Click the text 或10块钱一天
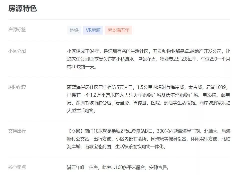The width and height of the screenshot is (247, 175). (x=82, y=67)
